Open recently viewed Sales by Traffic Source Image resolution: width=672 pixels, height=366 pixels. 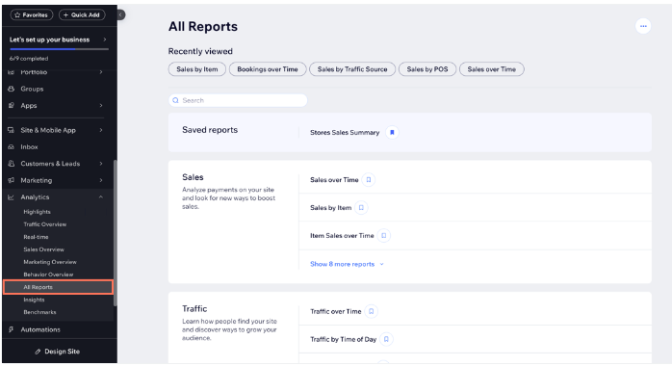click(x=352, y=69)
